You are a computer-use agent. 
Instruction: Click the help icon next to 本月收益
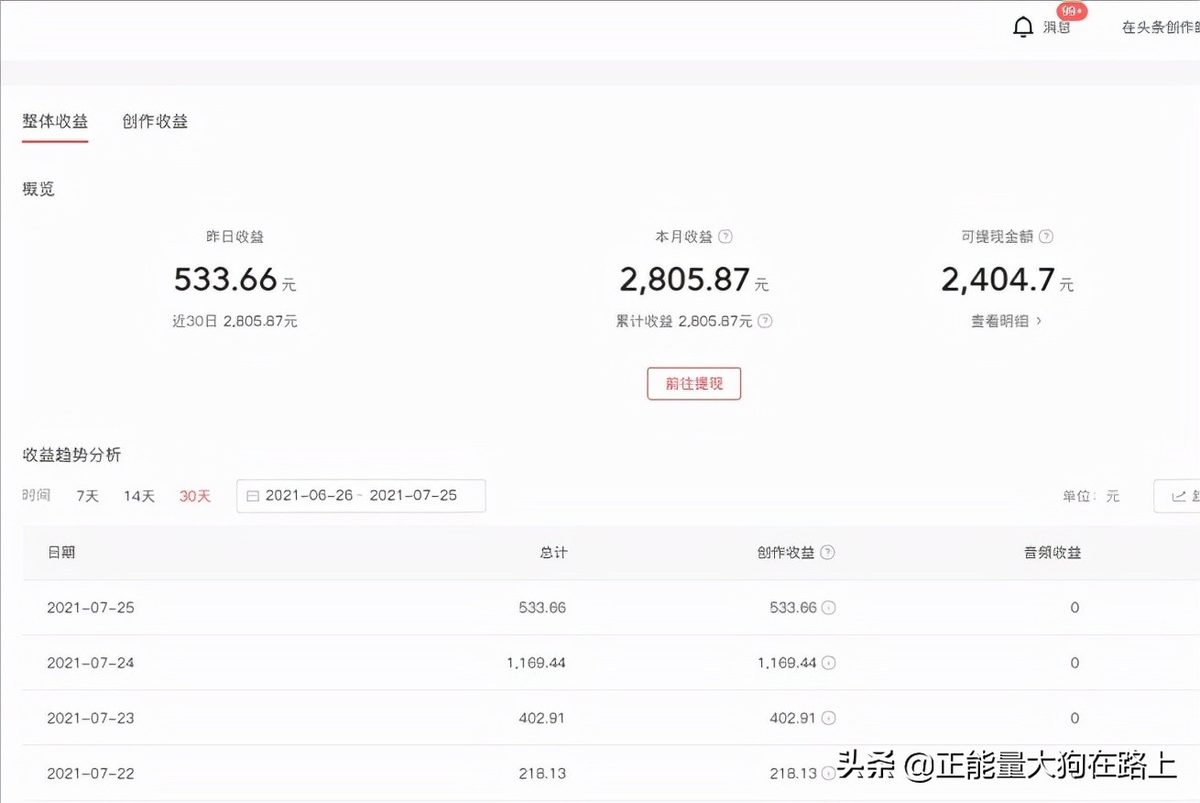[725, 236]
